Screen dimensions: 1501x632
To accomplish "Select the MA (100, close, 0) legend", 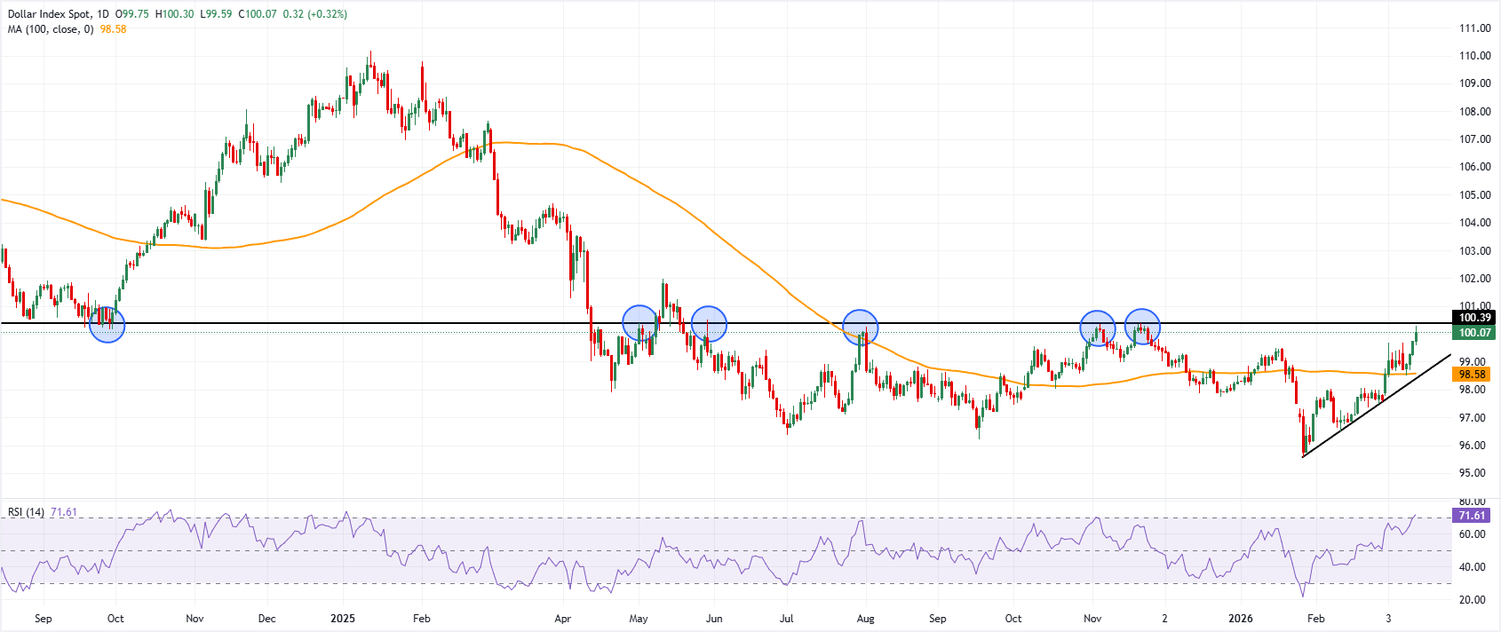I will (51, 29).
